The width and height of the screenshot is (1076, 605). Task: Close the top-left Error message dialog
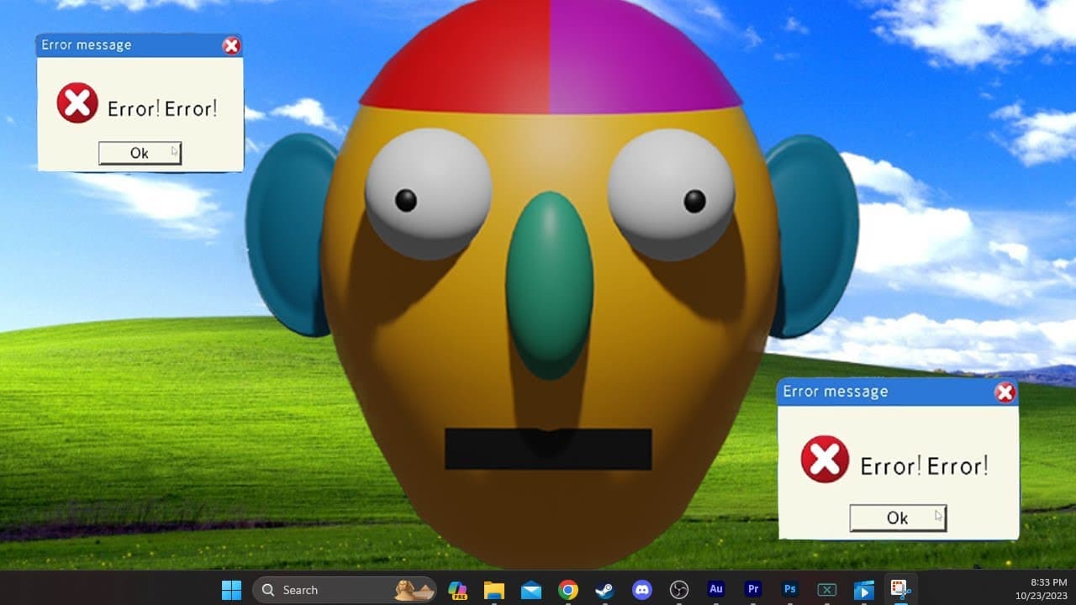[x=231, y=45]
